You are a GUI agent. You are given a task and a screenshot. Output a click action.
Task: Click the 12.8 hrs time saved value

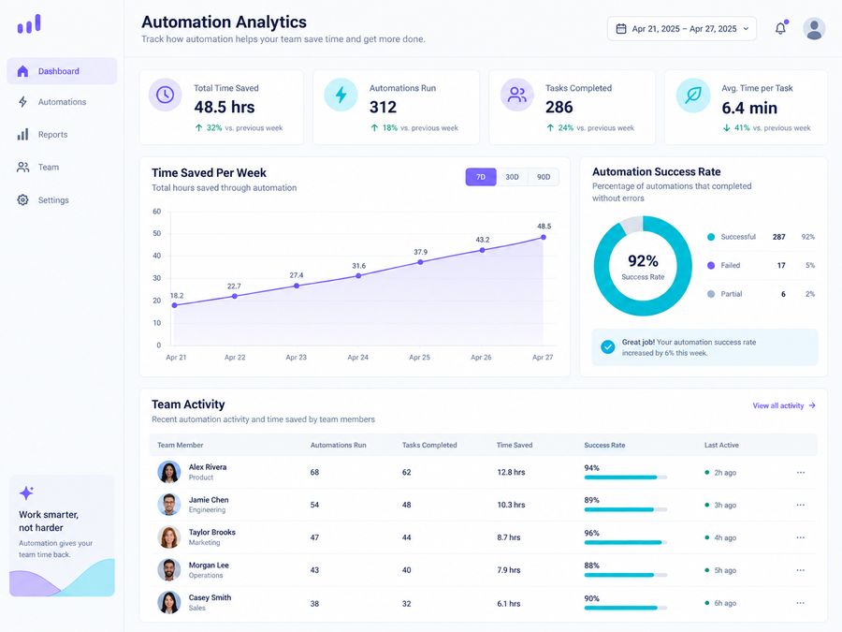coord(511,472)
